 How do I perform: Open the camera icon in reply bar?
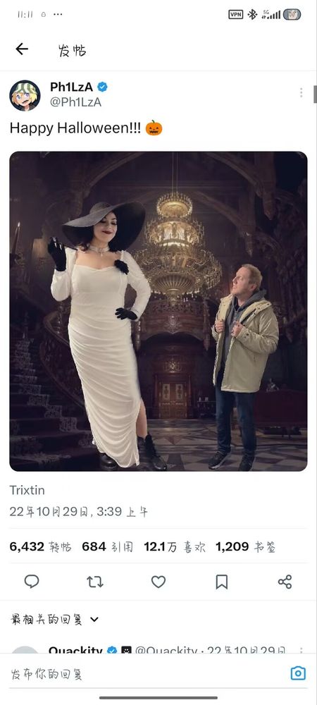point(298,673)
